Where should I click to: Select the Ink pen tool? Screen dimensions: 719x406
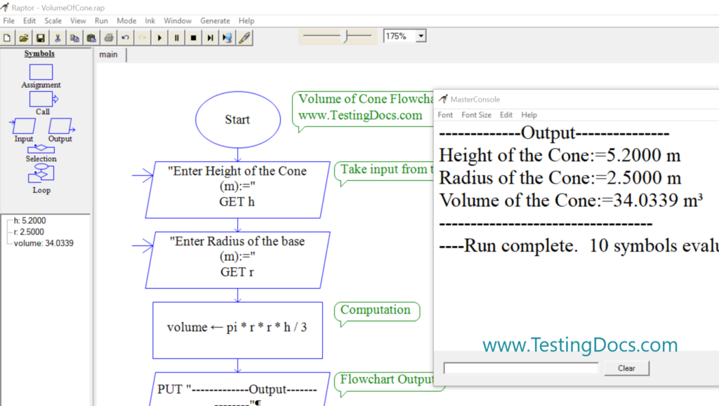point(244,37)
